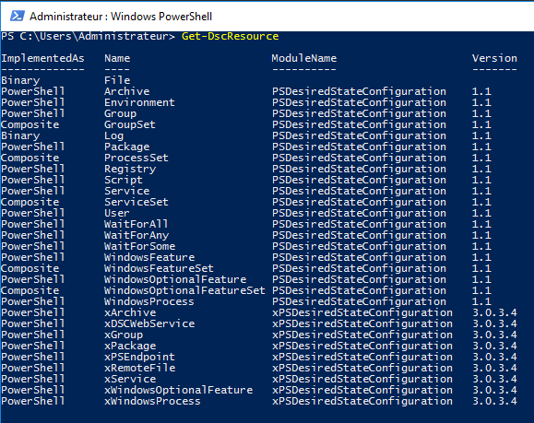Click Binary in the File row
The width and height of the screenshot is (534, 423).
click(x=20, y=80)
